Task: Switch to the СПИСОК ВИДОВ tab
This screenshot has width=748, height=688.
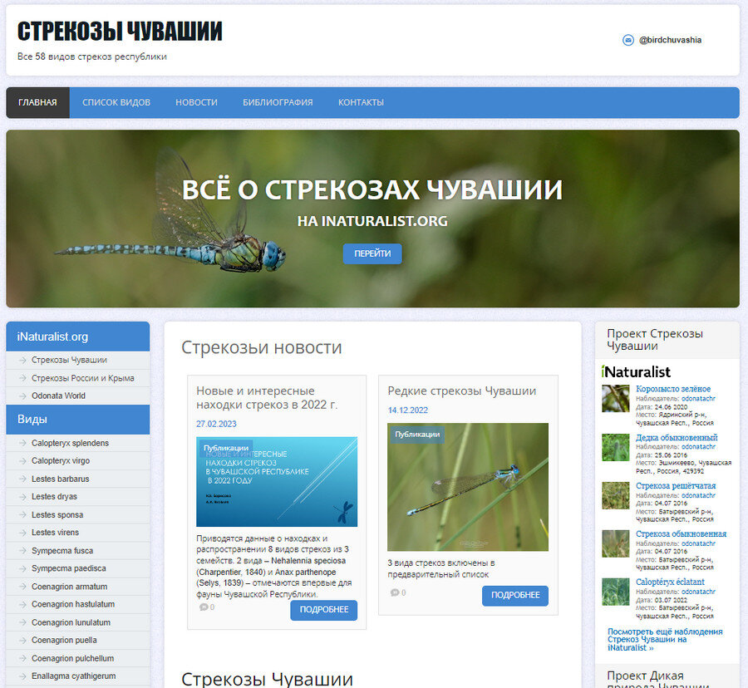Action: tap(116, 101)
